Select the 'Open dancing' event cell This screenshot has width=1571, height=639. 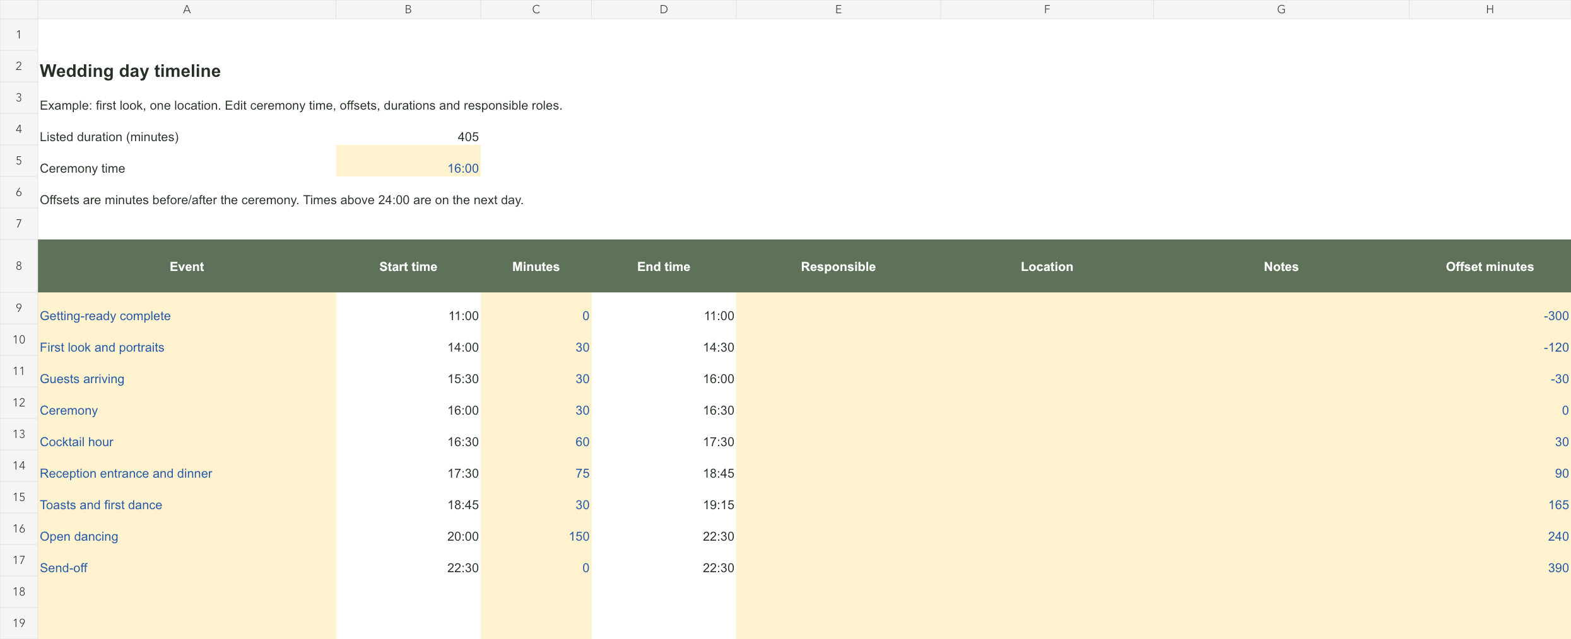tap(187, 529)
